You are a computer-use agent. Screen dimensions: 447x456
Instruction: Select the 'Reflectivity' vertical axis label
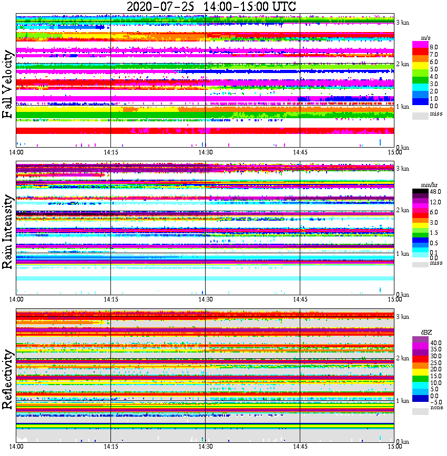coord(8,379)
